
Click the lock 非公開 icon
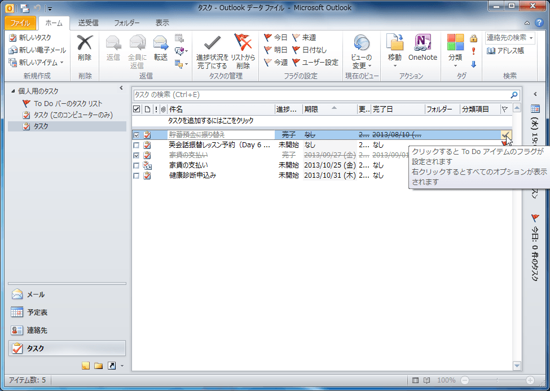click(473, 38)
